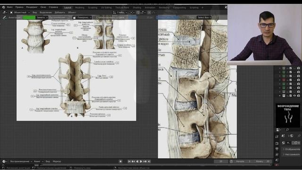Expand the last outliner row

[280, 95]
